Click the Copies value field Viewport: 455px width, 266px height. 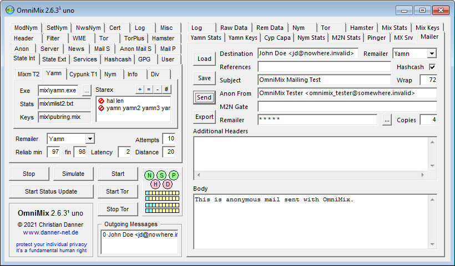428,119
